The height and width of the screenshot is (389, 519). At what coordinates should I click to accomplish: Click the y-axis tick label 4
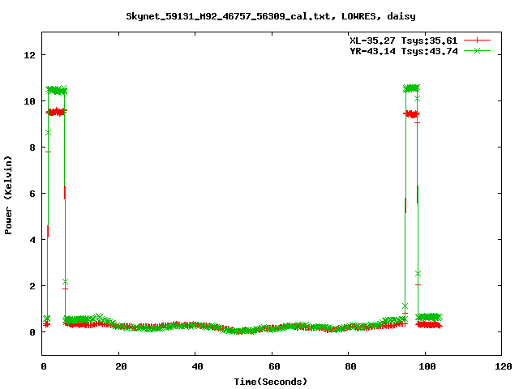[x=32, y=240]
